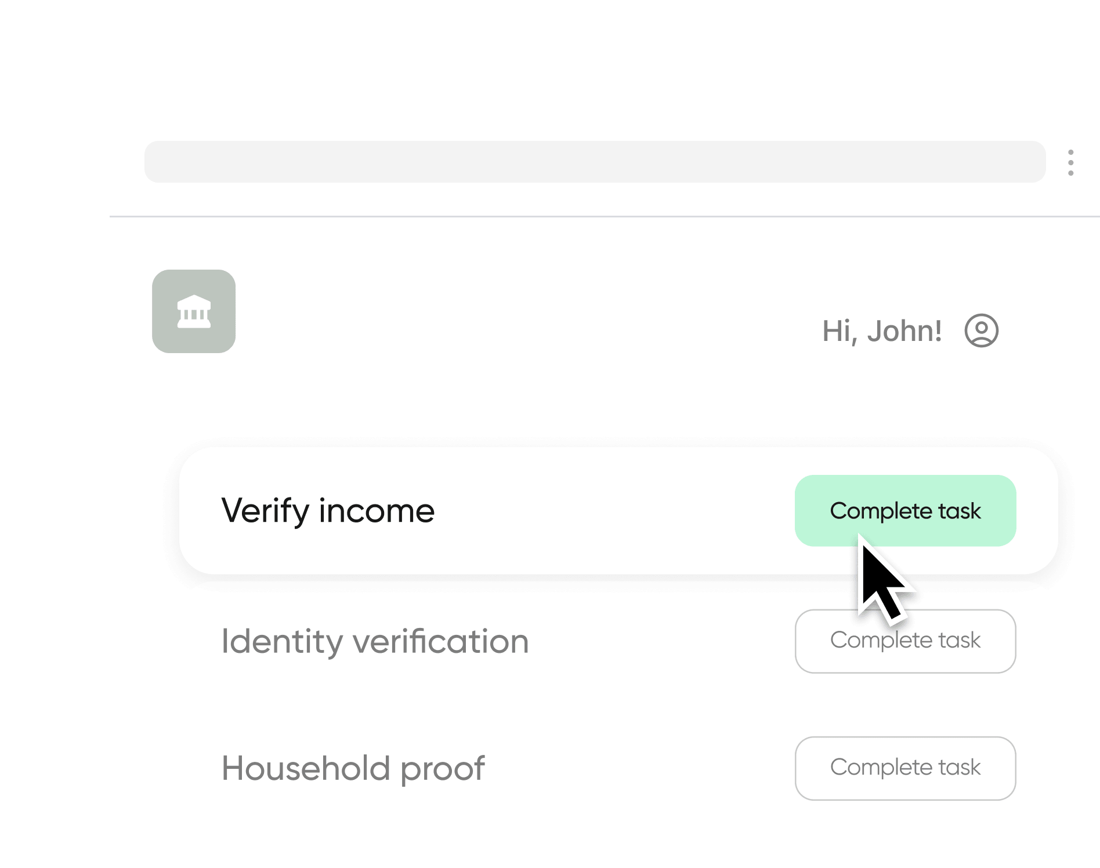Open the user profile avatar icon
1100x868 pixels.
tap(981, 331)
